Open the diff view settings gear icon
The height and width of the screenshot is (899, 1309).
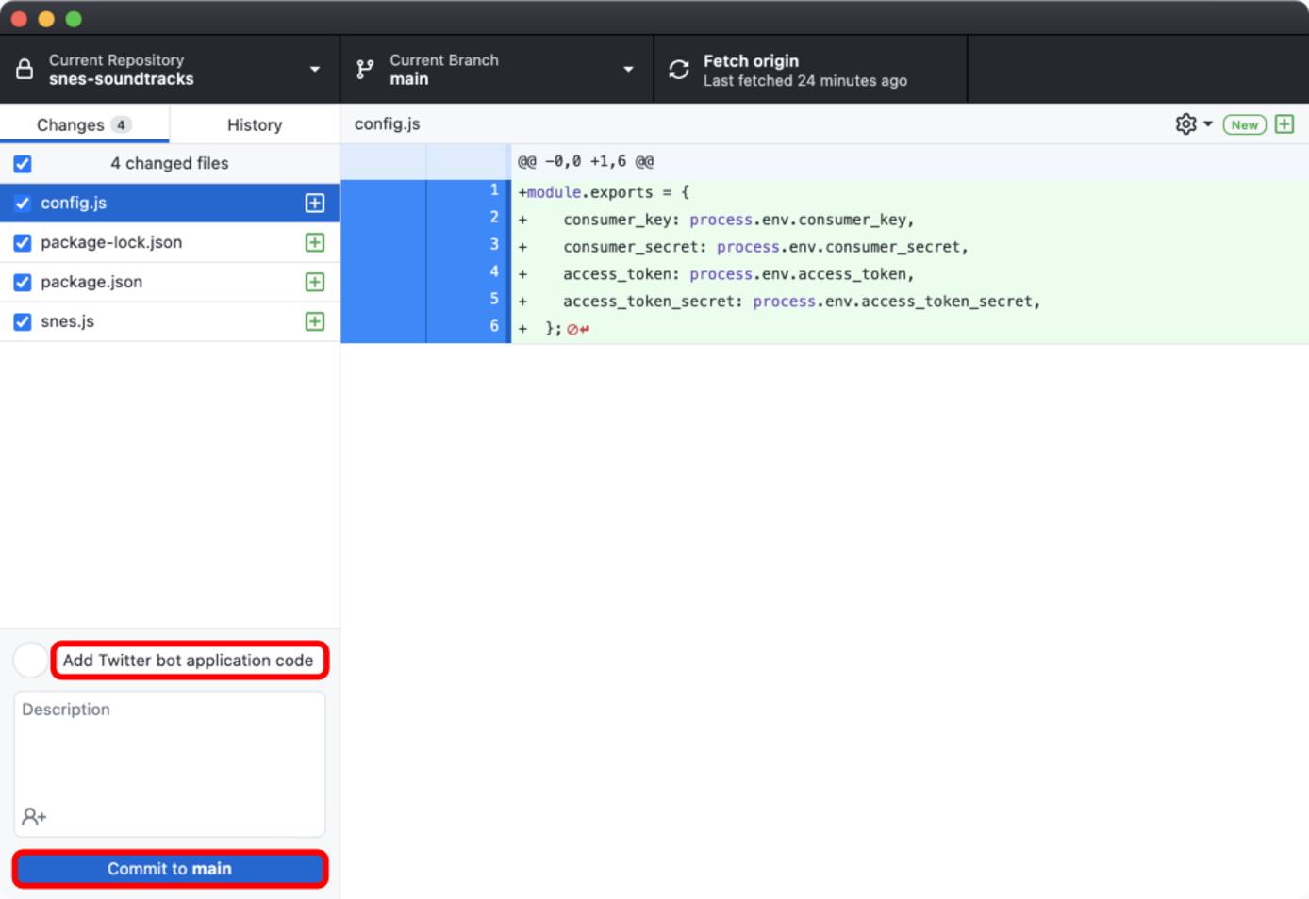[1185, 123]
